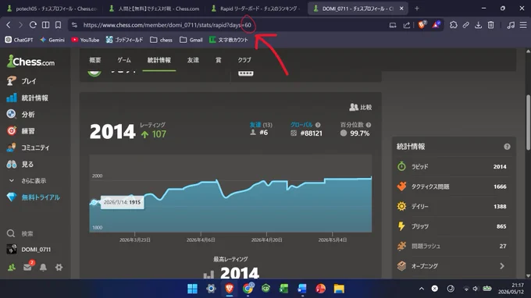Click the 2026/3/14 data point on chart
The height and width of the screenshot is (298, 531).
[94, 202]
